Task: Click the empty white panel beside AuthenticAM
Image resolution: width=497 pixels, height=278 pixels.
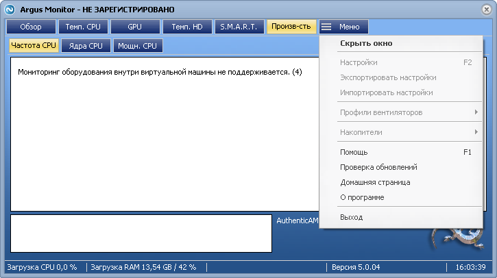Action: [141, 233]
